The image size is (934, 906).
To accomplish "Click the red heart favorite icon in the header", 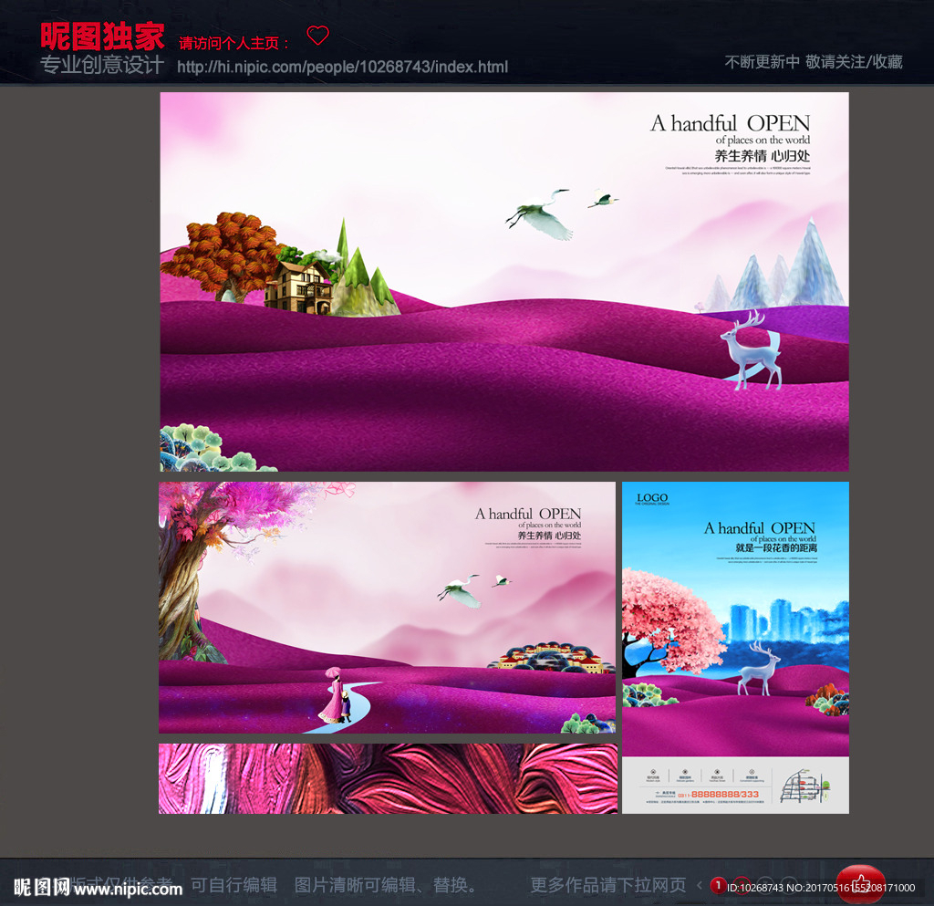I will [x=317, y=35].
